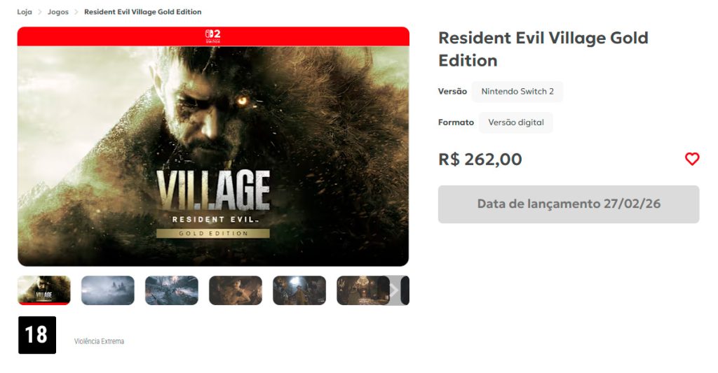Select the Versão digital format option
The height and width of the screenshot is (373, 718).
click(516, 122)
